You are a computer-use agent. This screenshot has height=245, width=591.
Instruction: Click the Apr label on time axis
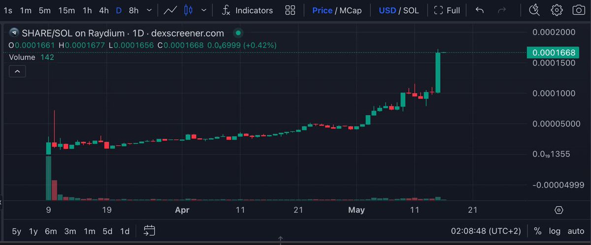tap(182, 210)
